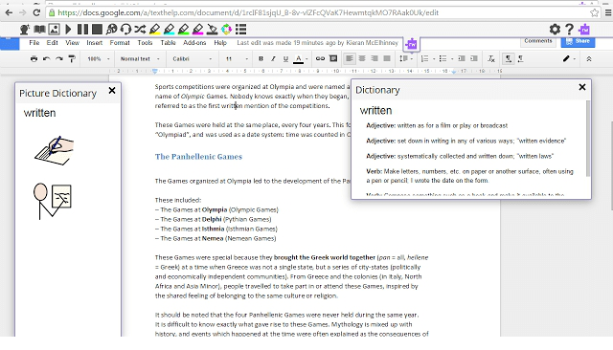Viewport: 613px width, 350px height.
Task: Insert a comment from the toolbar
Action: pyautogui.click(x=333, y=59)
